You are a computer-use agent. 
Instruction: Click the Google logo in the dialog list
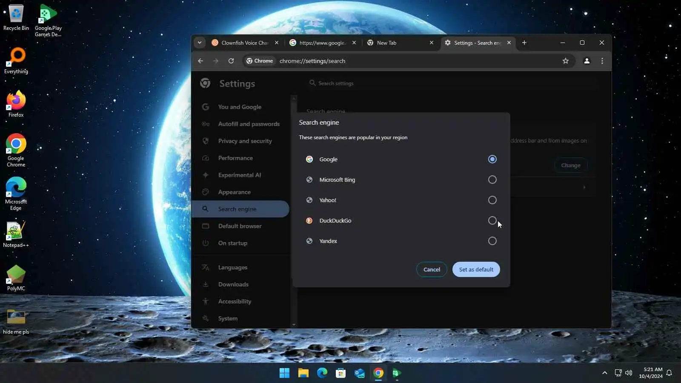309,159
